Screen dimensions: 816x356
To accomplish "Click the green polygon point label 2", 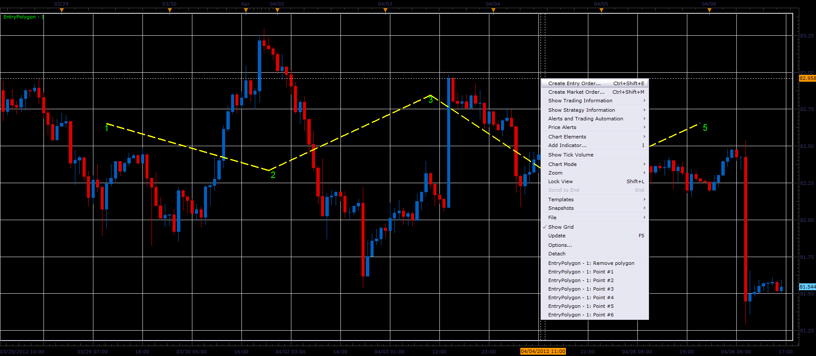I will point(273,175).
